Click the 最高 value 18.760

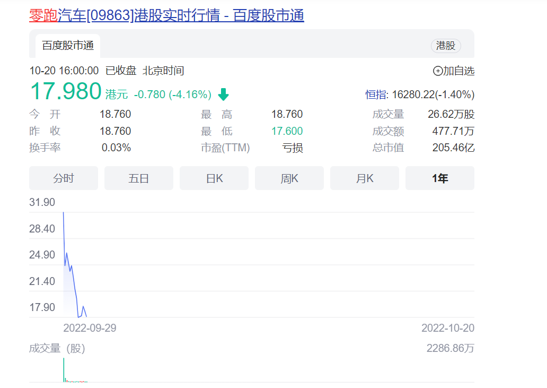[x=287, y=114]
